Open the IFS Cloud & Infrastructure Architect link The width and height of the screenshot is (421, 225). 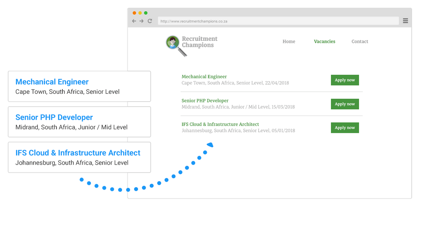pyautogui.click(x=220, y=124)
